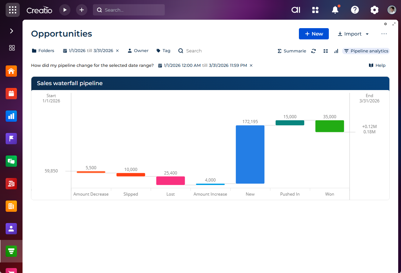Open the Owner filter
The height and width of the screenshot is (273, 401).
tap(138, 51)
